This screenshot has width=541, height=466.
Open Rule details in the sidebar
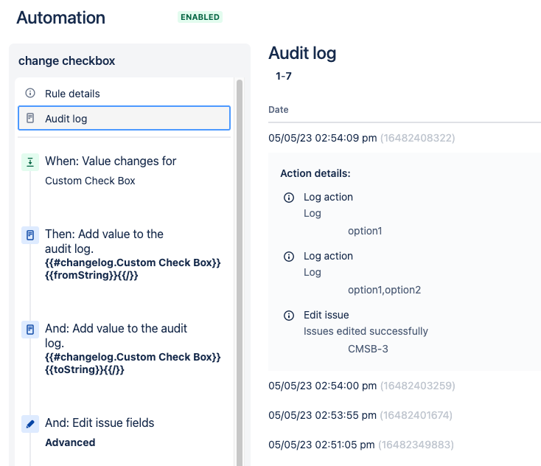click(x=124, y=94)
